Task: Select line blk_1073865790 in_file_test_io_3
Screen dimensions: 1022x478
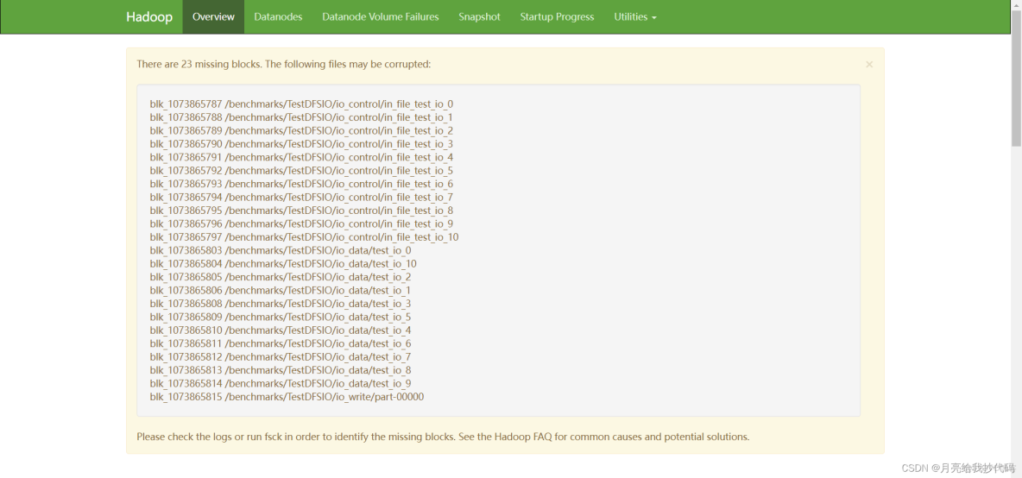Action: coord(301,144)
